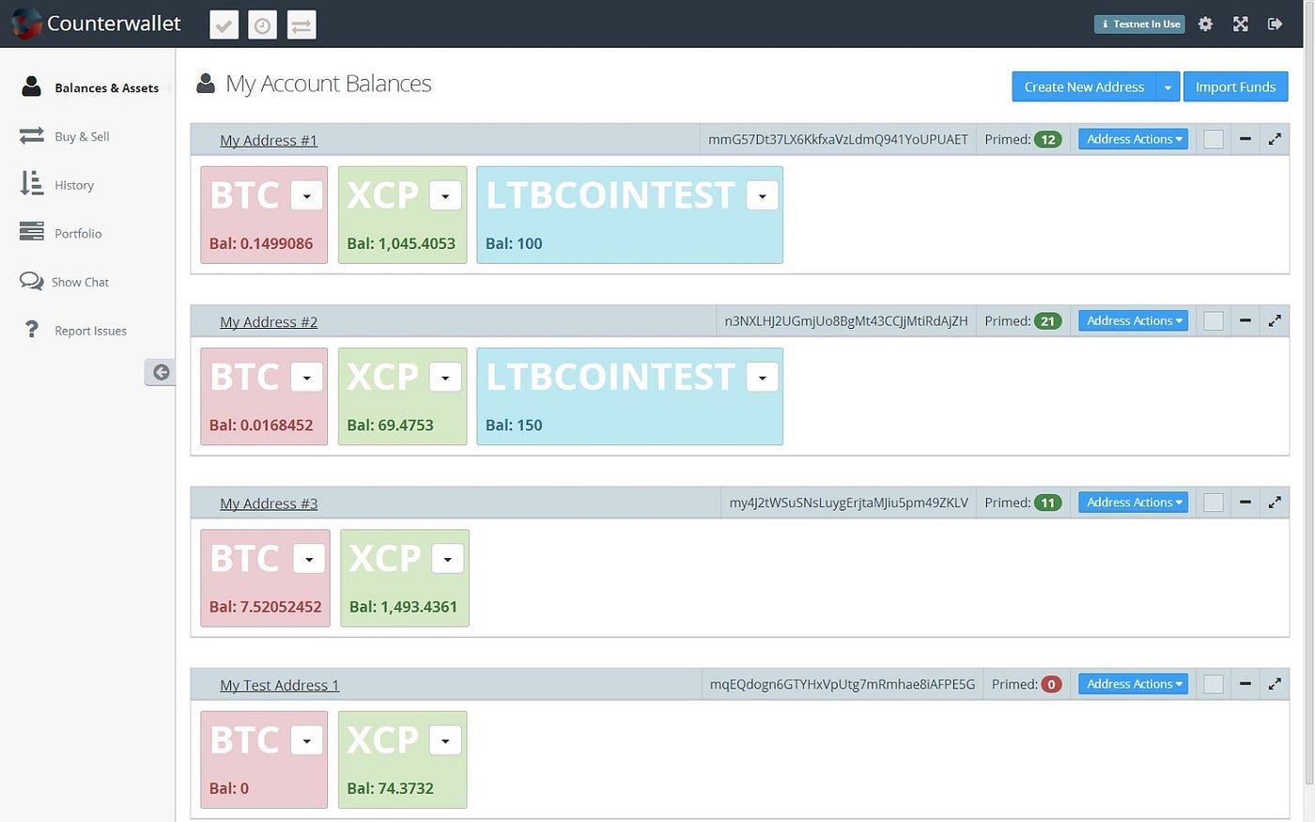The width and height of the screenshot is (1315, 822).
Task: Open BTC dropdown in My Address #1
Action: coord(306,195)
